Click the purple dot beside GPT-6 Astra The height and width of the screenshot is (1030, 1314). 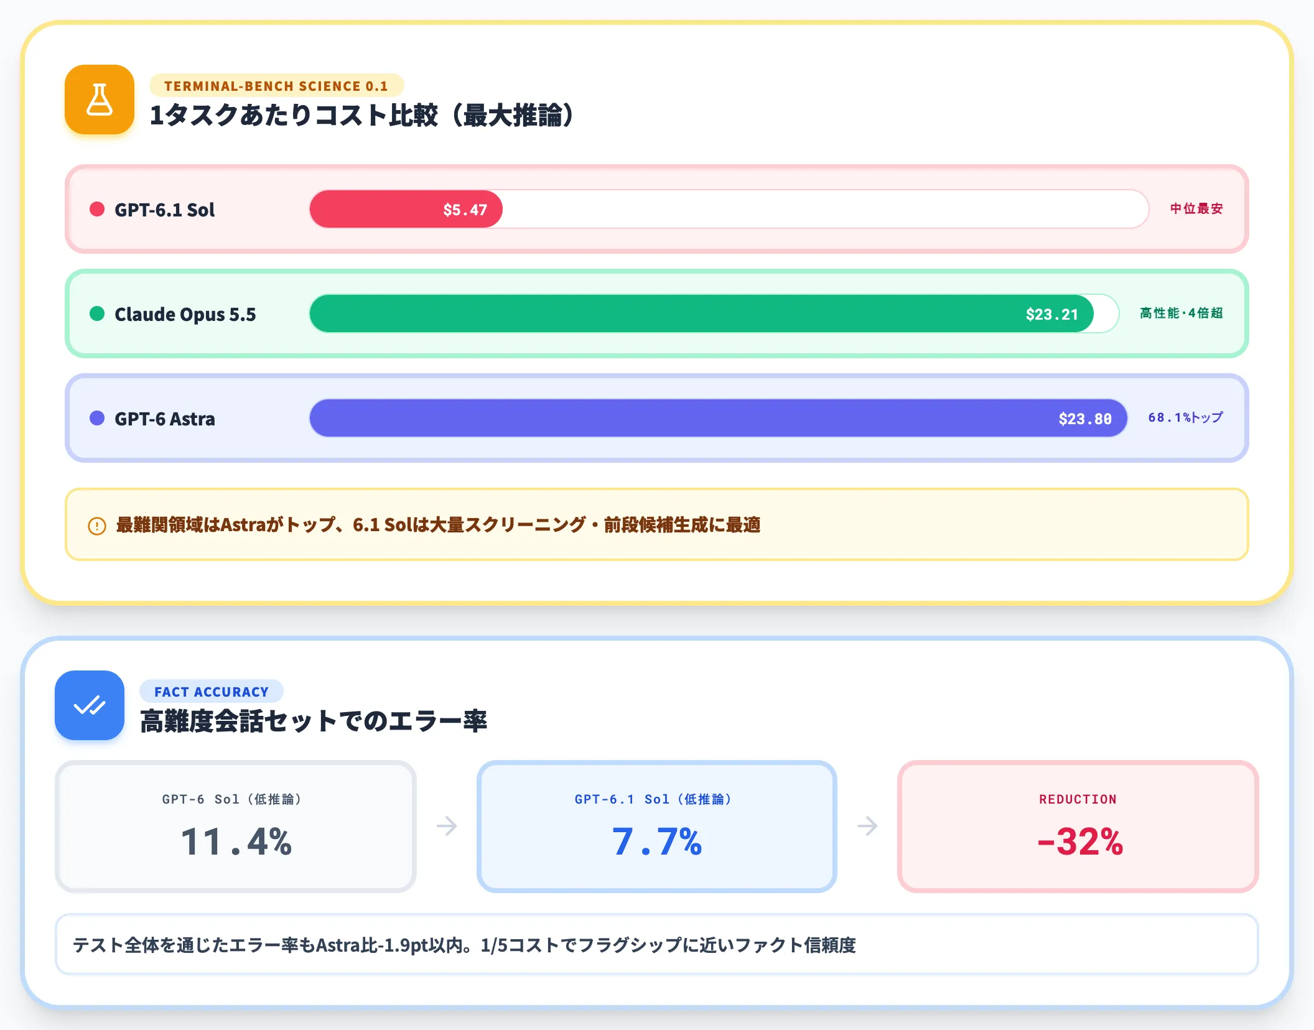coord(97,418)
